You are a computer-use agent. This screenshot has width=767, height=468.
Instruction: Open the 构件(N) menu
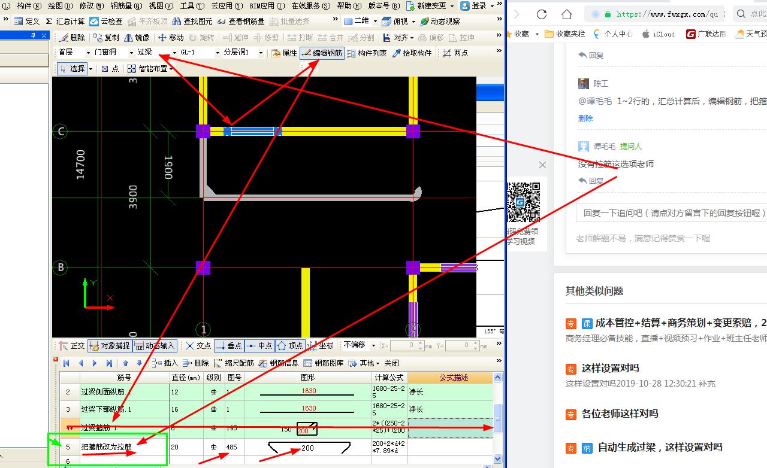tap(29, 5)
